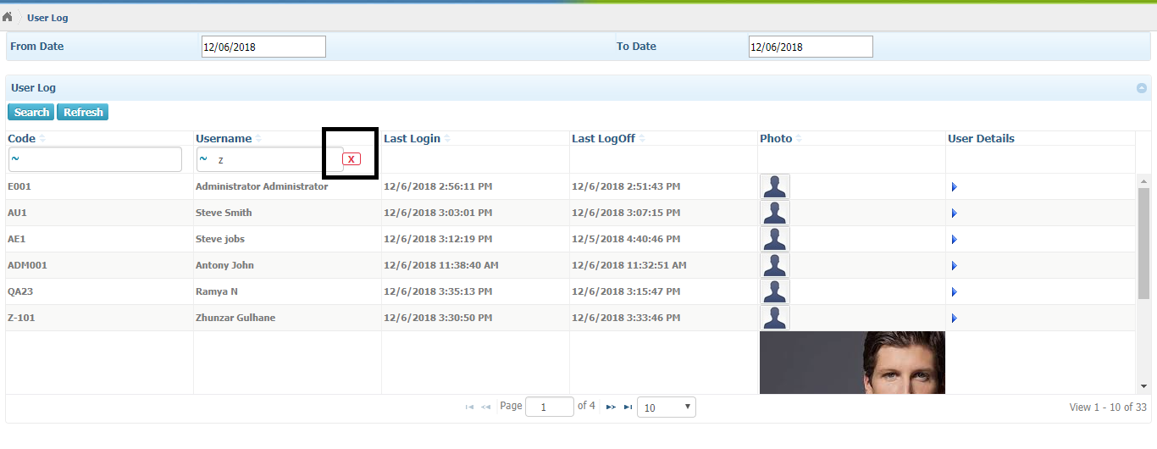Click the page number input field
The image size is (1157, 449).
550,407
